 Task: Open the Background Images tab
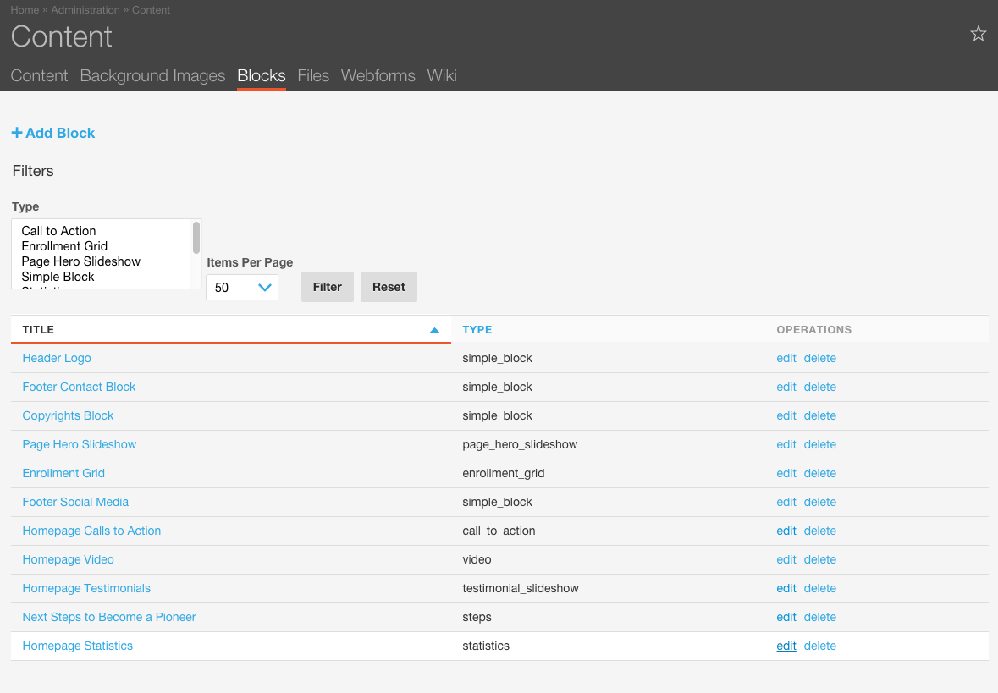152,75
